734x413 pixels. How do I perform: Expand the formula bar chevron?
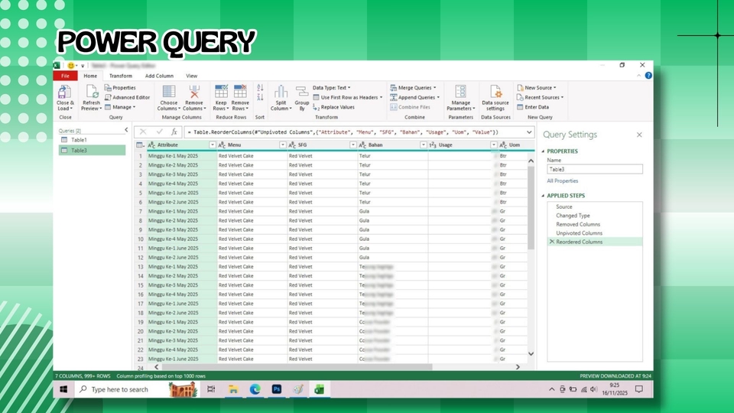pos(529,132)
